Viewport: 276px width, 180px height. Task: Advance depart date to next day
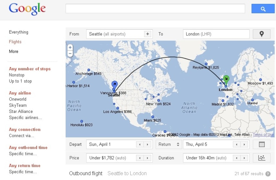tap(147, 144)
